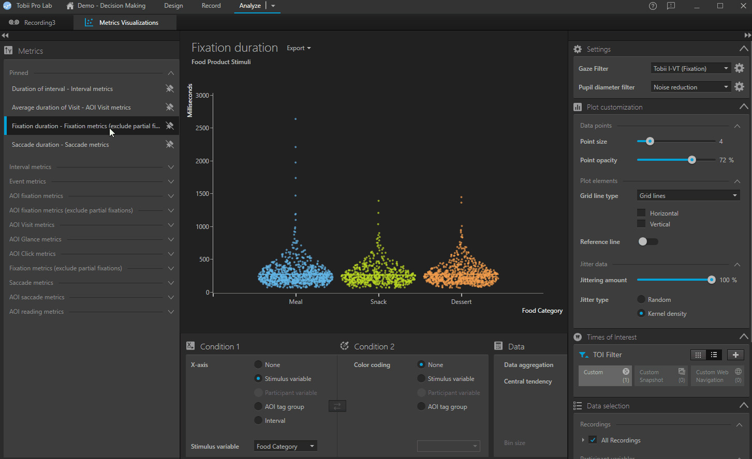Screen dimensions: 752x459
Task: Select the Custom Snapshot TOI filter
Action: pyautogui.click(x=661, y=376)
